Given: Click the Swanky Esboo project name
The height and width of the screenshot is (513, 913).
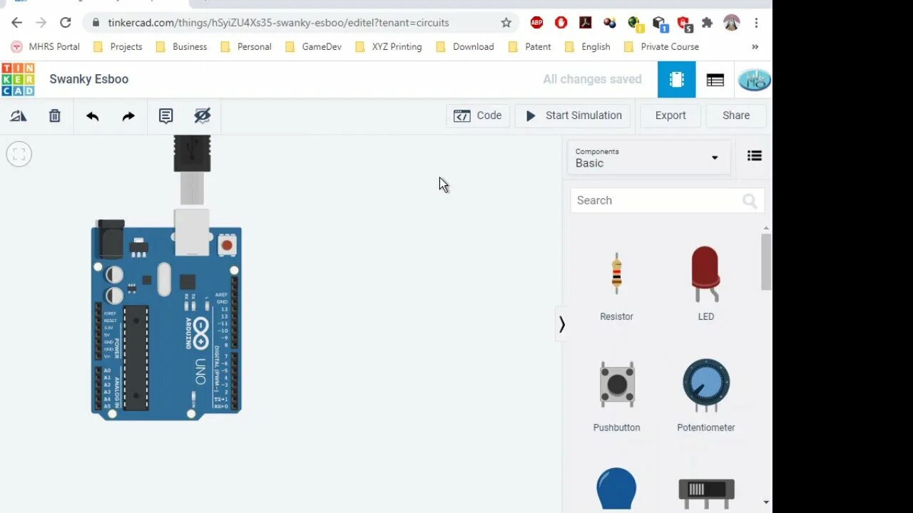Looking at the screenshot, I should coord(89,79).
